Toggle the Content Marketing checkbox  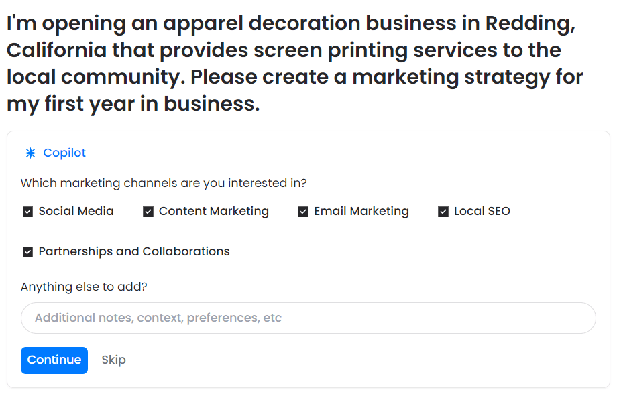[x=148, y=212]
